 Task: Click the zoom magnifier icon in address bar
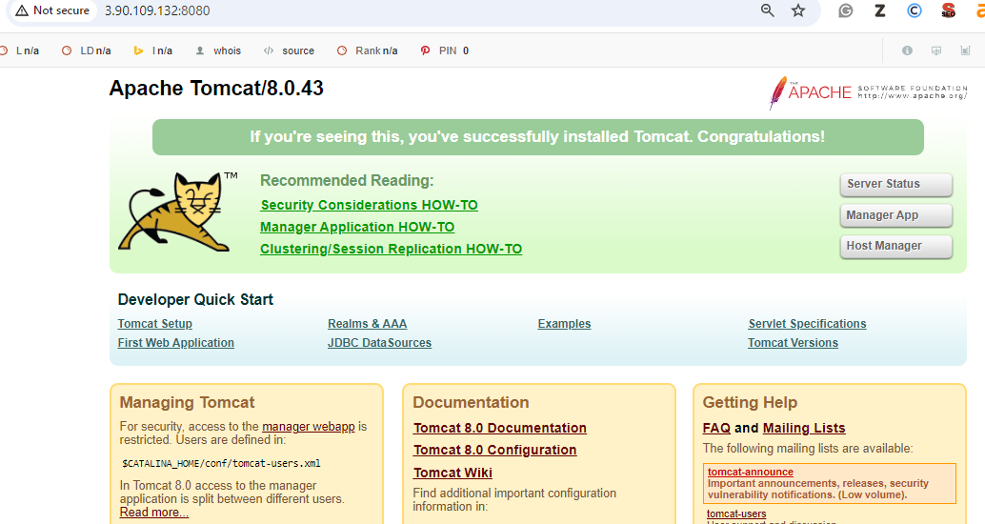pyautogui.click(x=768, y=10)
